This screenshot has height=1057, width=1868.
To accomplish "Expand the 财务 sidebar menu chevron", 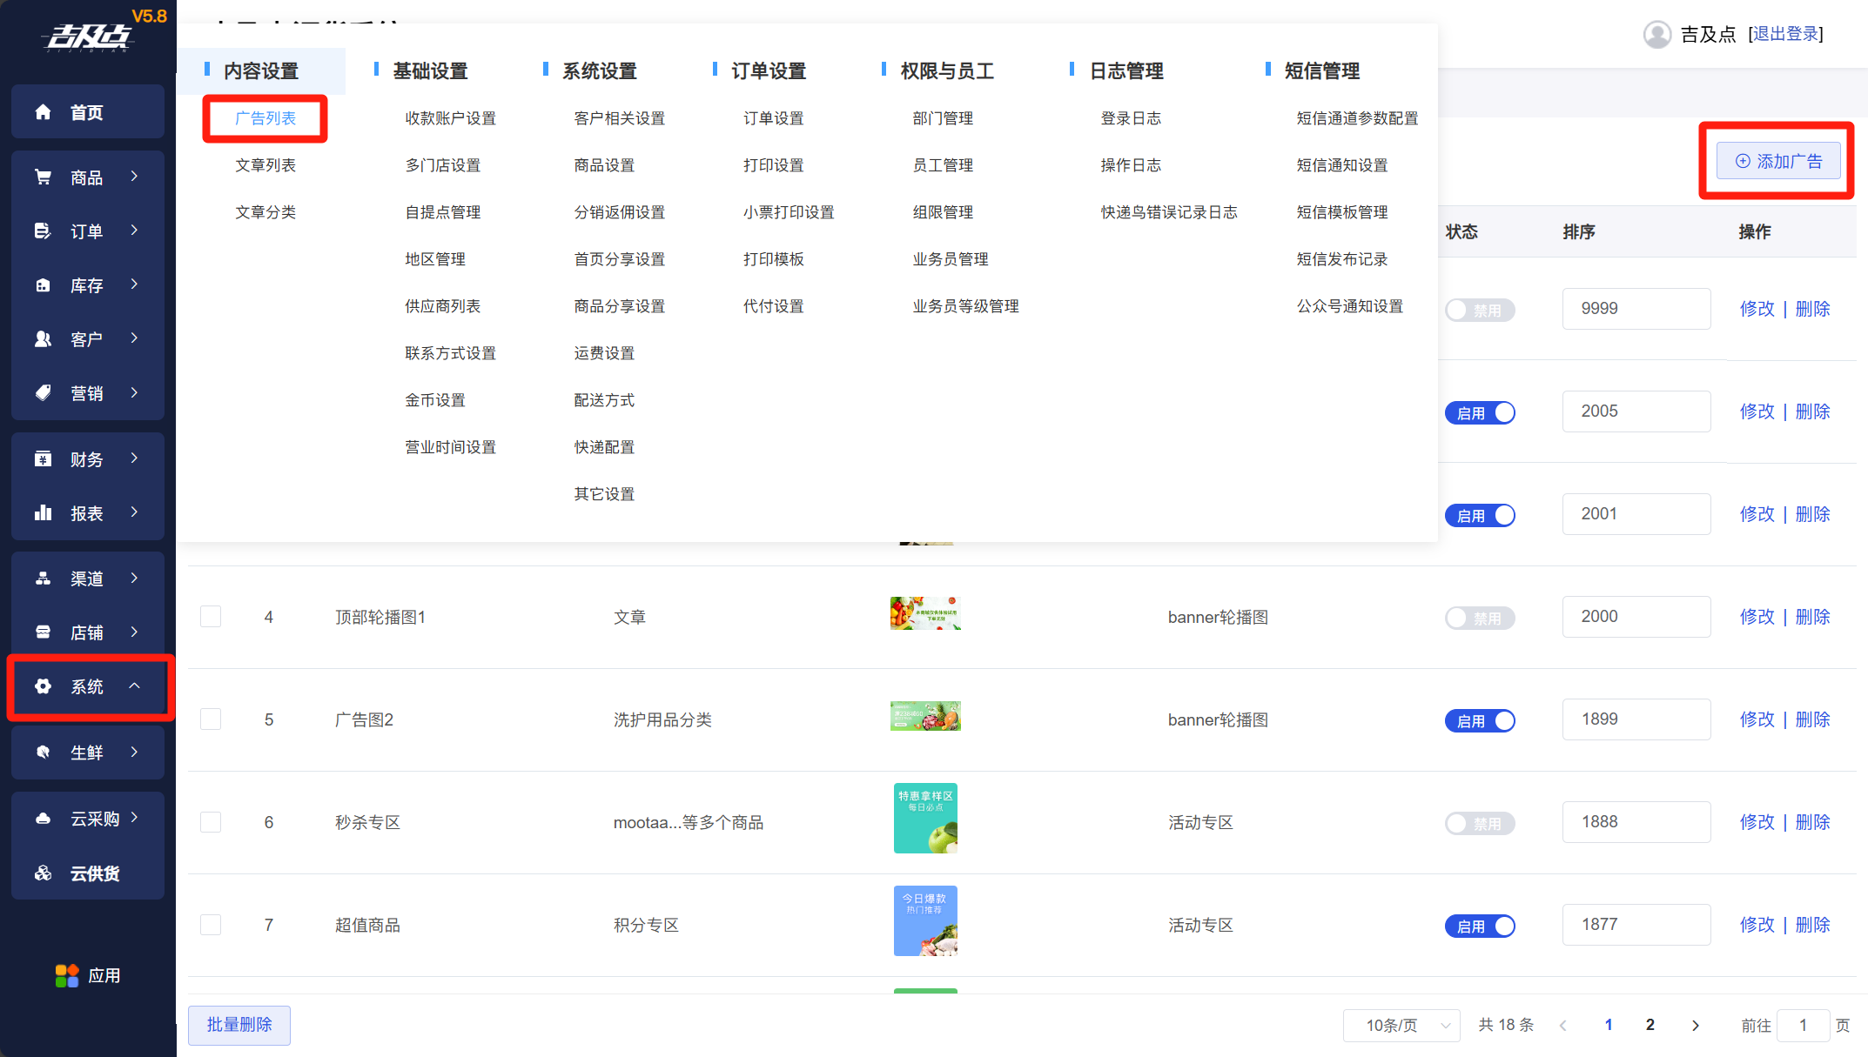I will [x=135, y=458].
